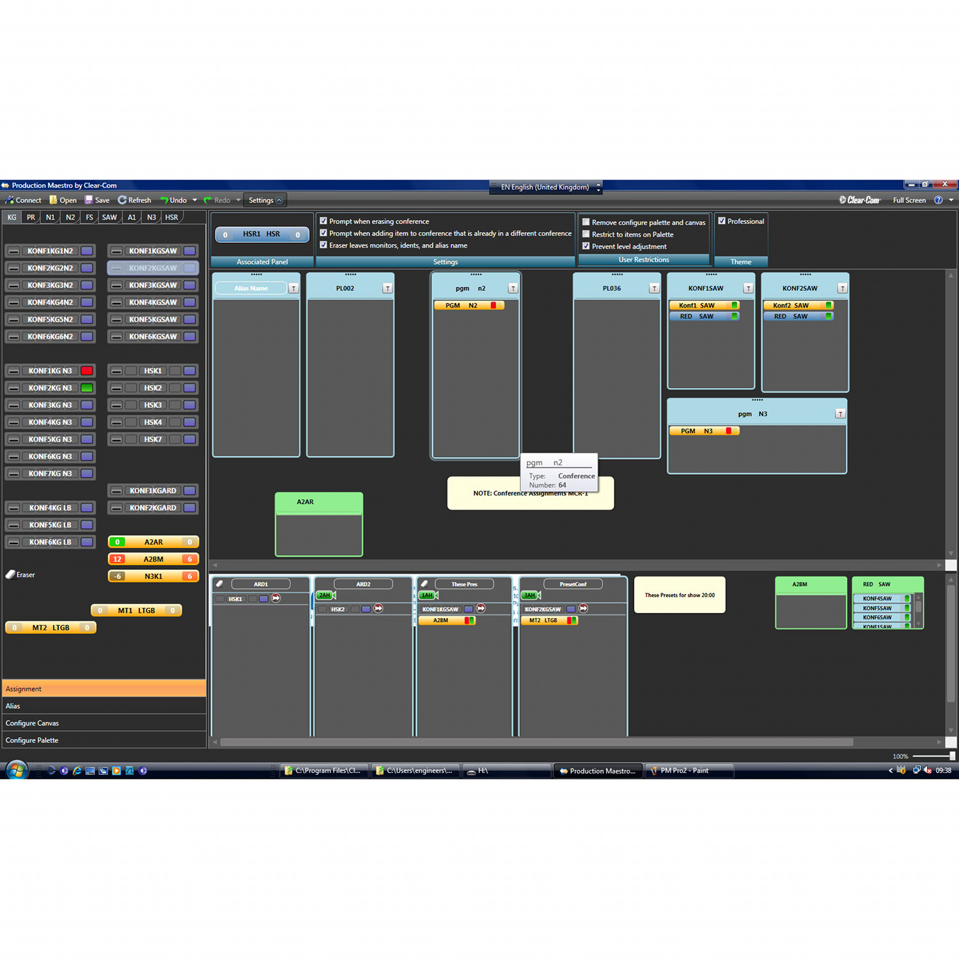The height and width of the screenshot is (959, 959).
Task: Click the T button on pgm N3 panel
Action: coord(840,414)
